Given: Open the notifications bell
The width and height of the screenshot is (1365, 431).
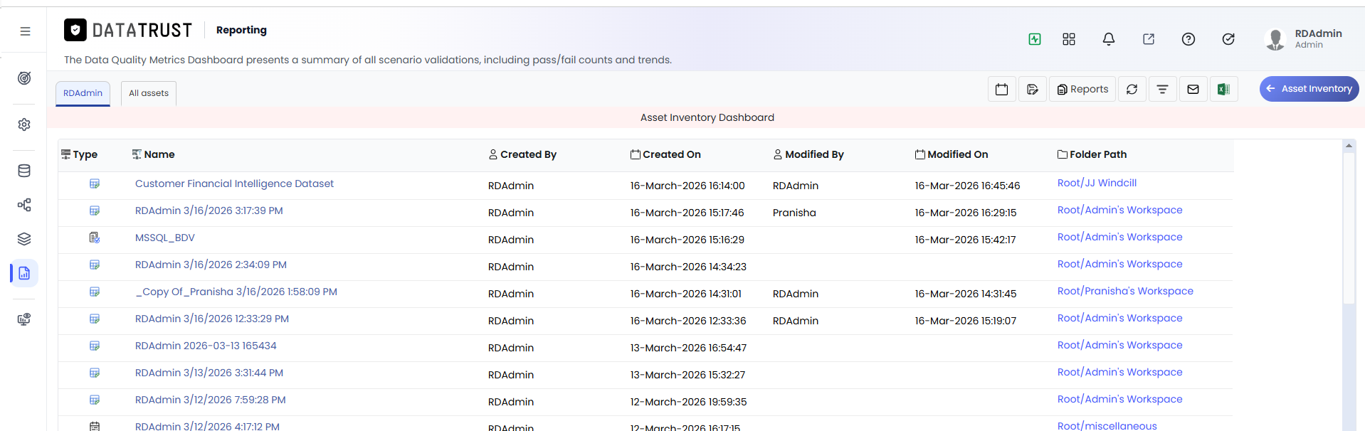Looking at the screenshot, I should (1109, 39).
